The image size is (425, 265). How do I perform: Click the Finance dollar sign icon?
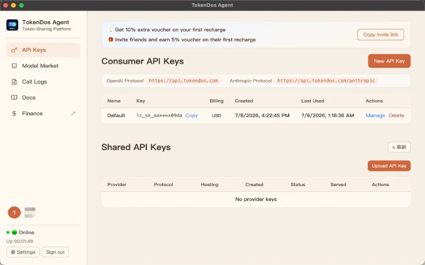click(14, 113)
